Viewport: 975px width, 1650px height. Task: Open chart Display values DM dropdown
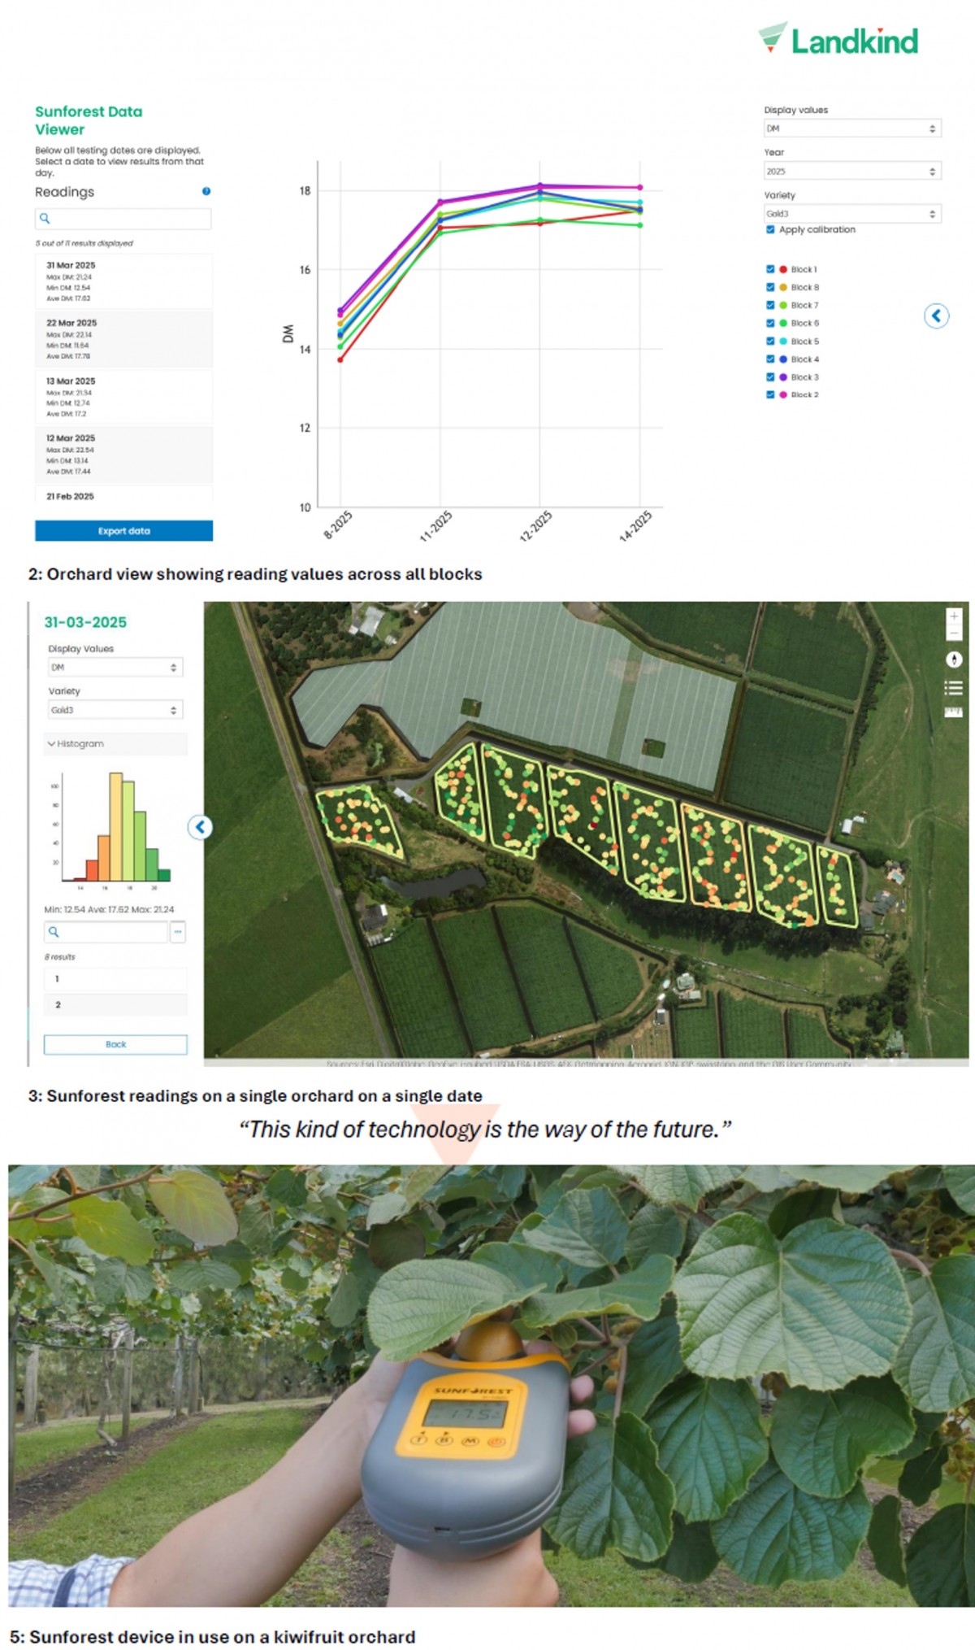(852, 128)
